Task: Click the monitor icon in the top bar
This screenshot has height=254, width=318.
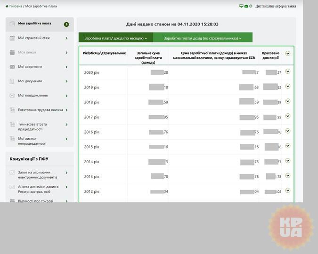Action: pos(241,6)
